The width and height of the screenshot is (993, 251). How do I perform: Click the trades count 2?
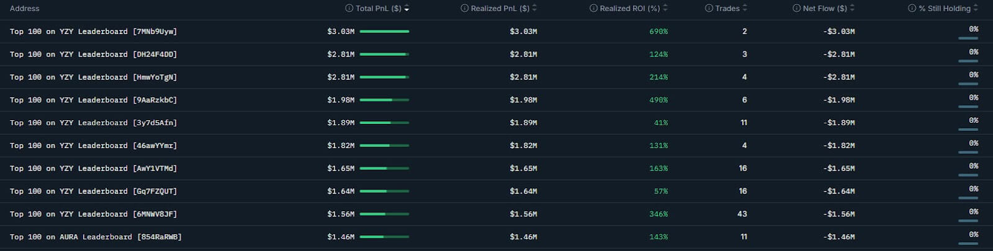click(745, 32)
